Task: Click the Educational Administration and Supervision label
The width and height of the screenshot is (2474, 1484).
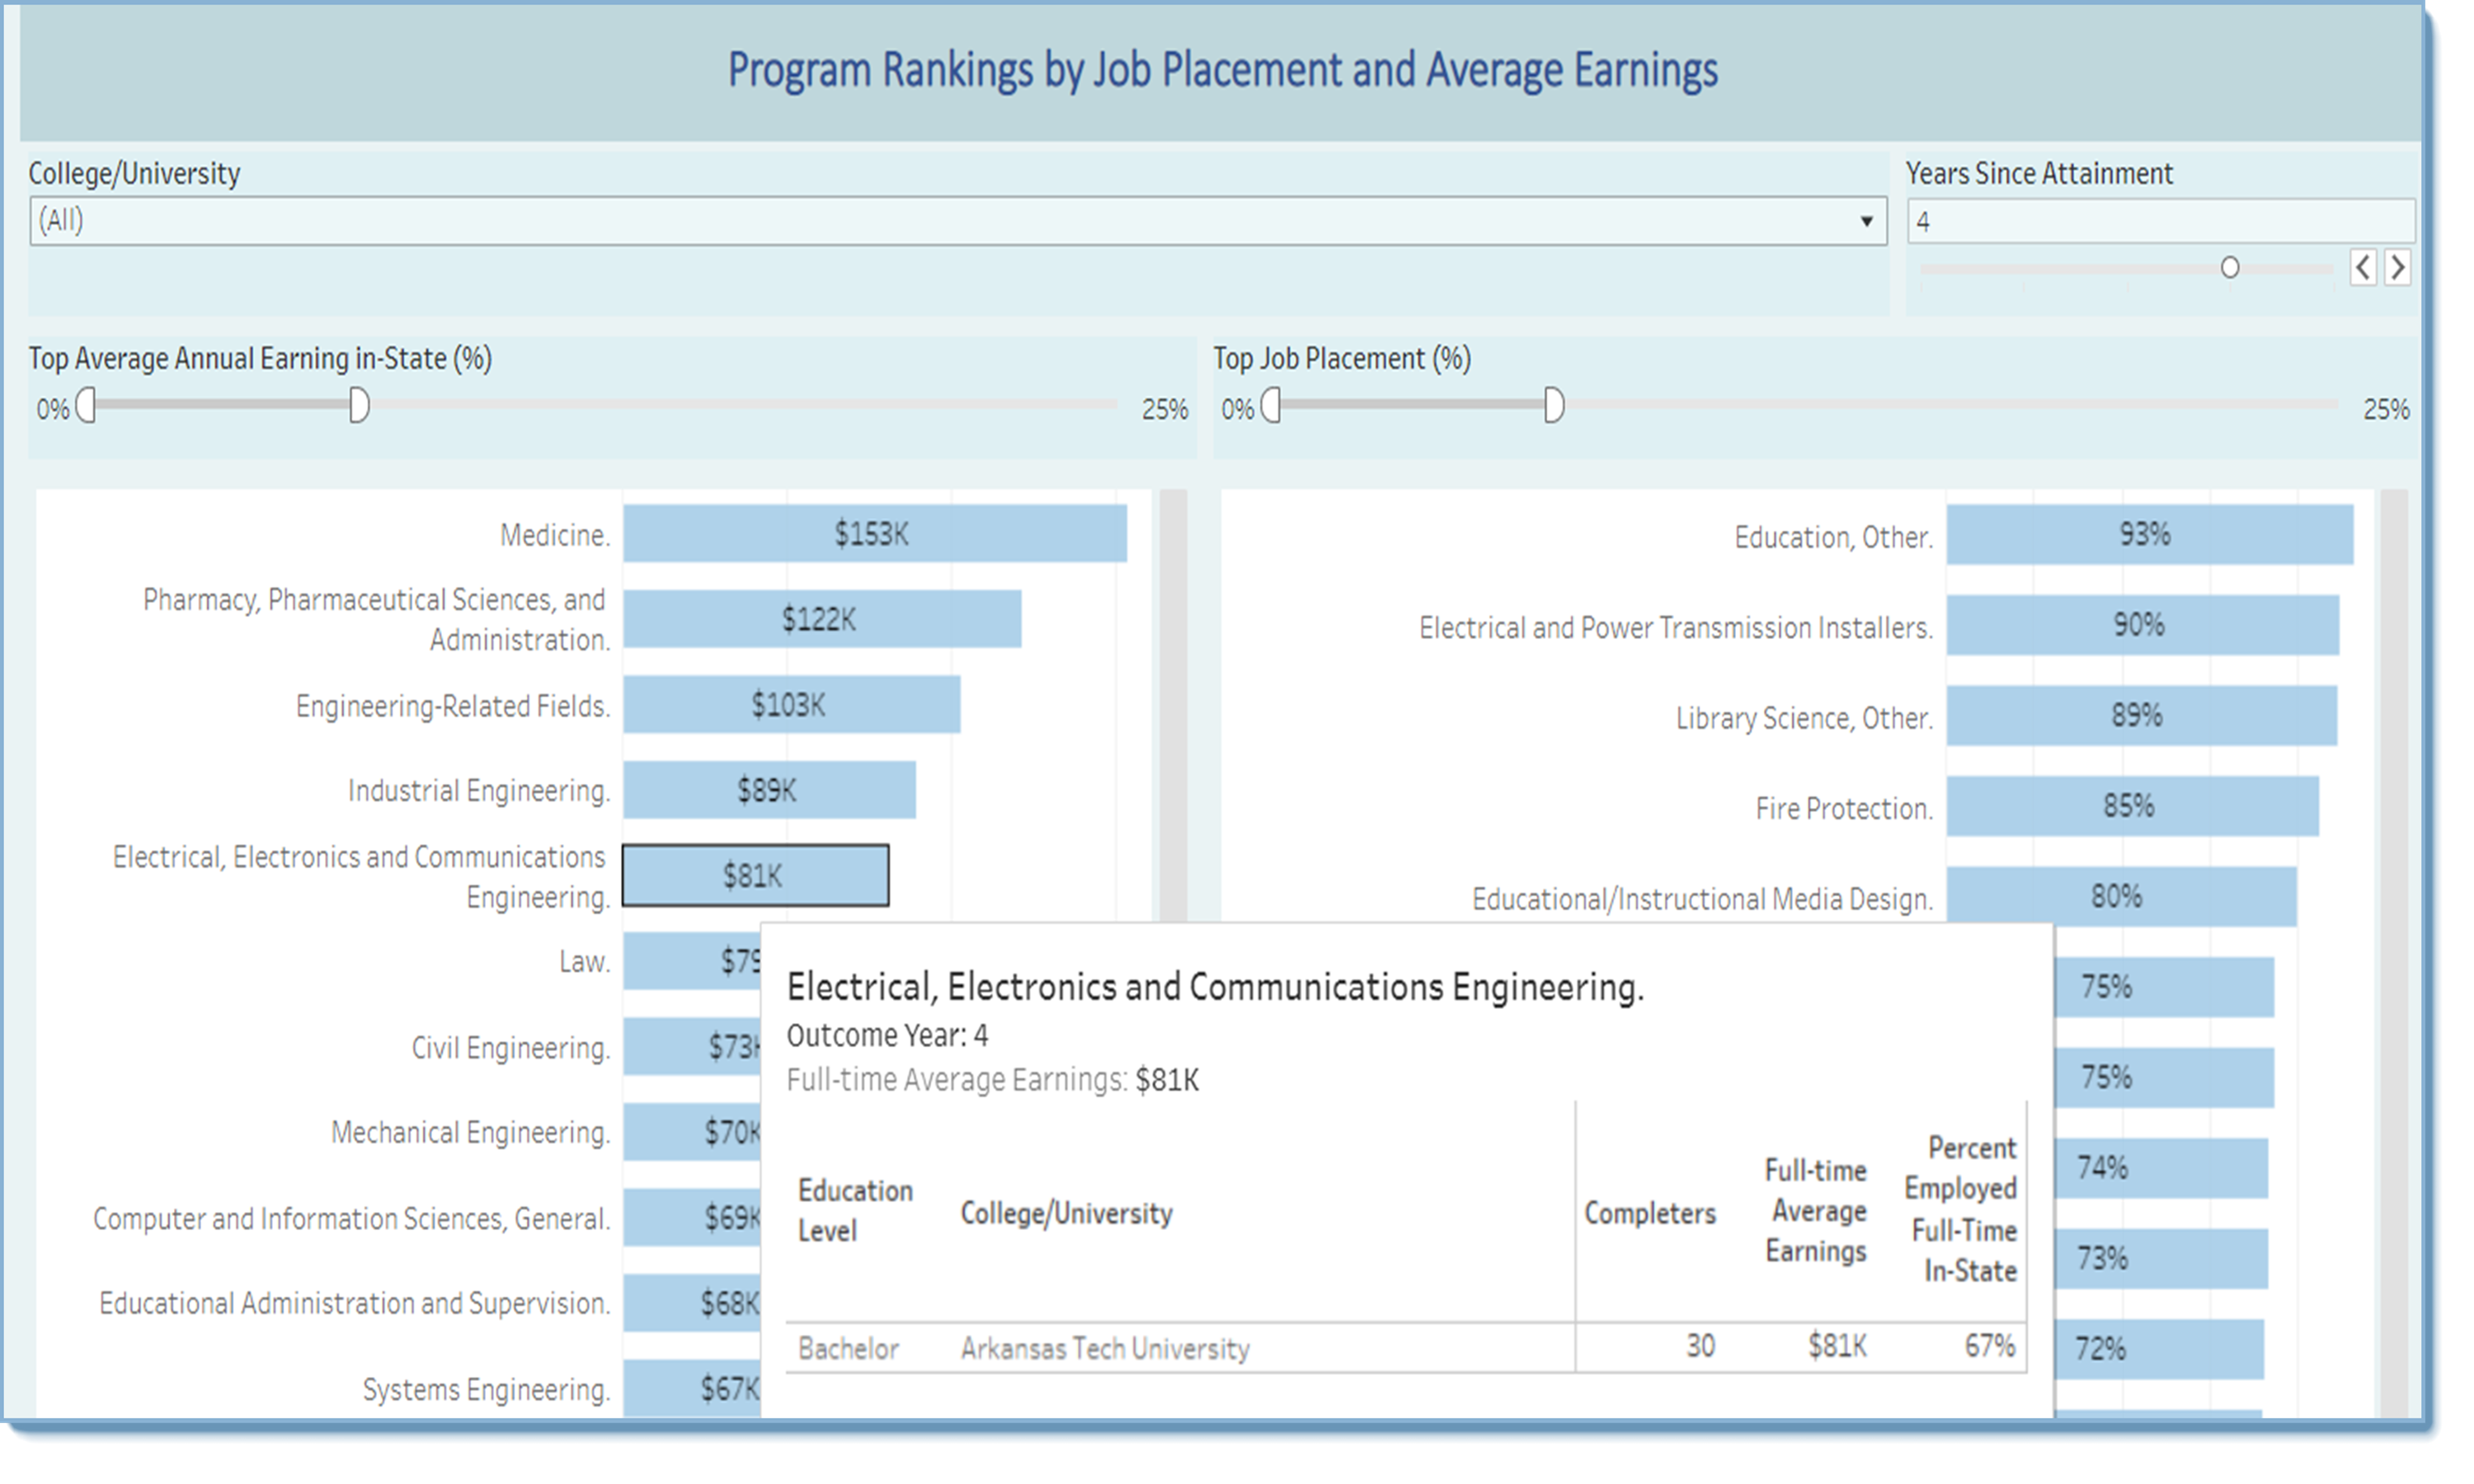Action: pyautogui.click(x=354, y=1304)
